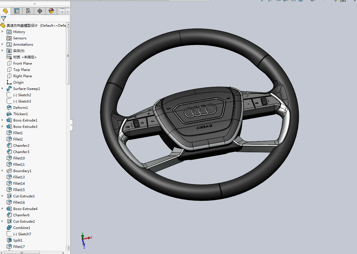Expand the Boss-Extrude1 feature arrow
357x254 pixels.
coord(3,120)
